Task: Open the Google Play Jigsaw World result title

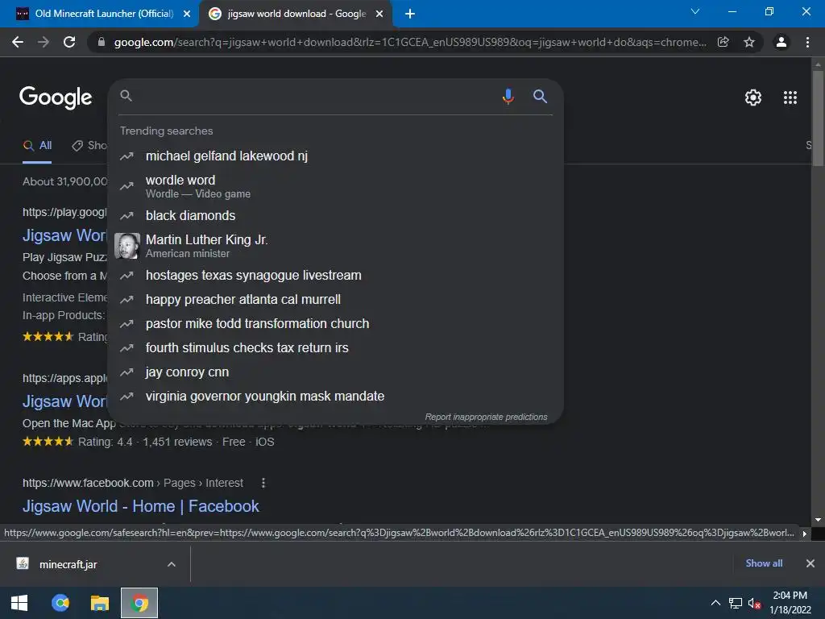Action: pos(64,235)
